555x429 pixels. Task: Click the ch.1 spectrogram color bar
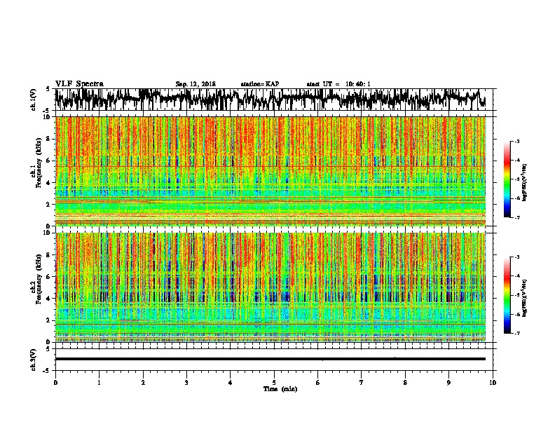click(x=507, y=179)
